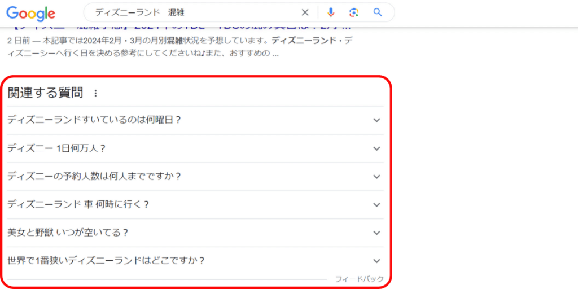Expand chevron for ディズニーランドすいているのは何曜日?
Screen dimensions: 578x289
[x=376, y=120]
